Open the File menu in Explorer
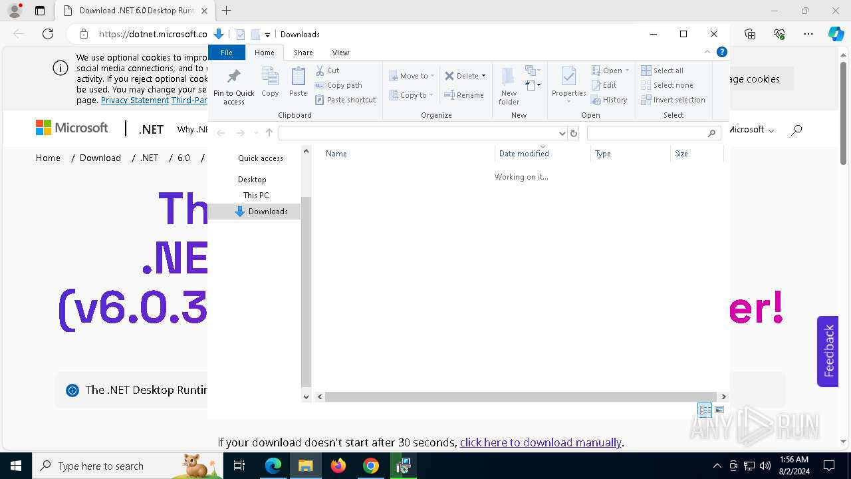 [x=227, y=53]
